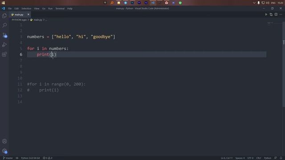Click the Python 3.6.0 64-bit interpreter selector
This screenshot has height=160, width=285.
coord(30,158)
